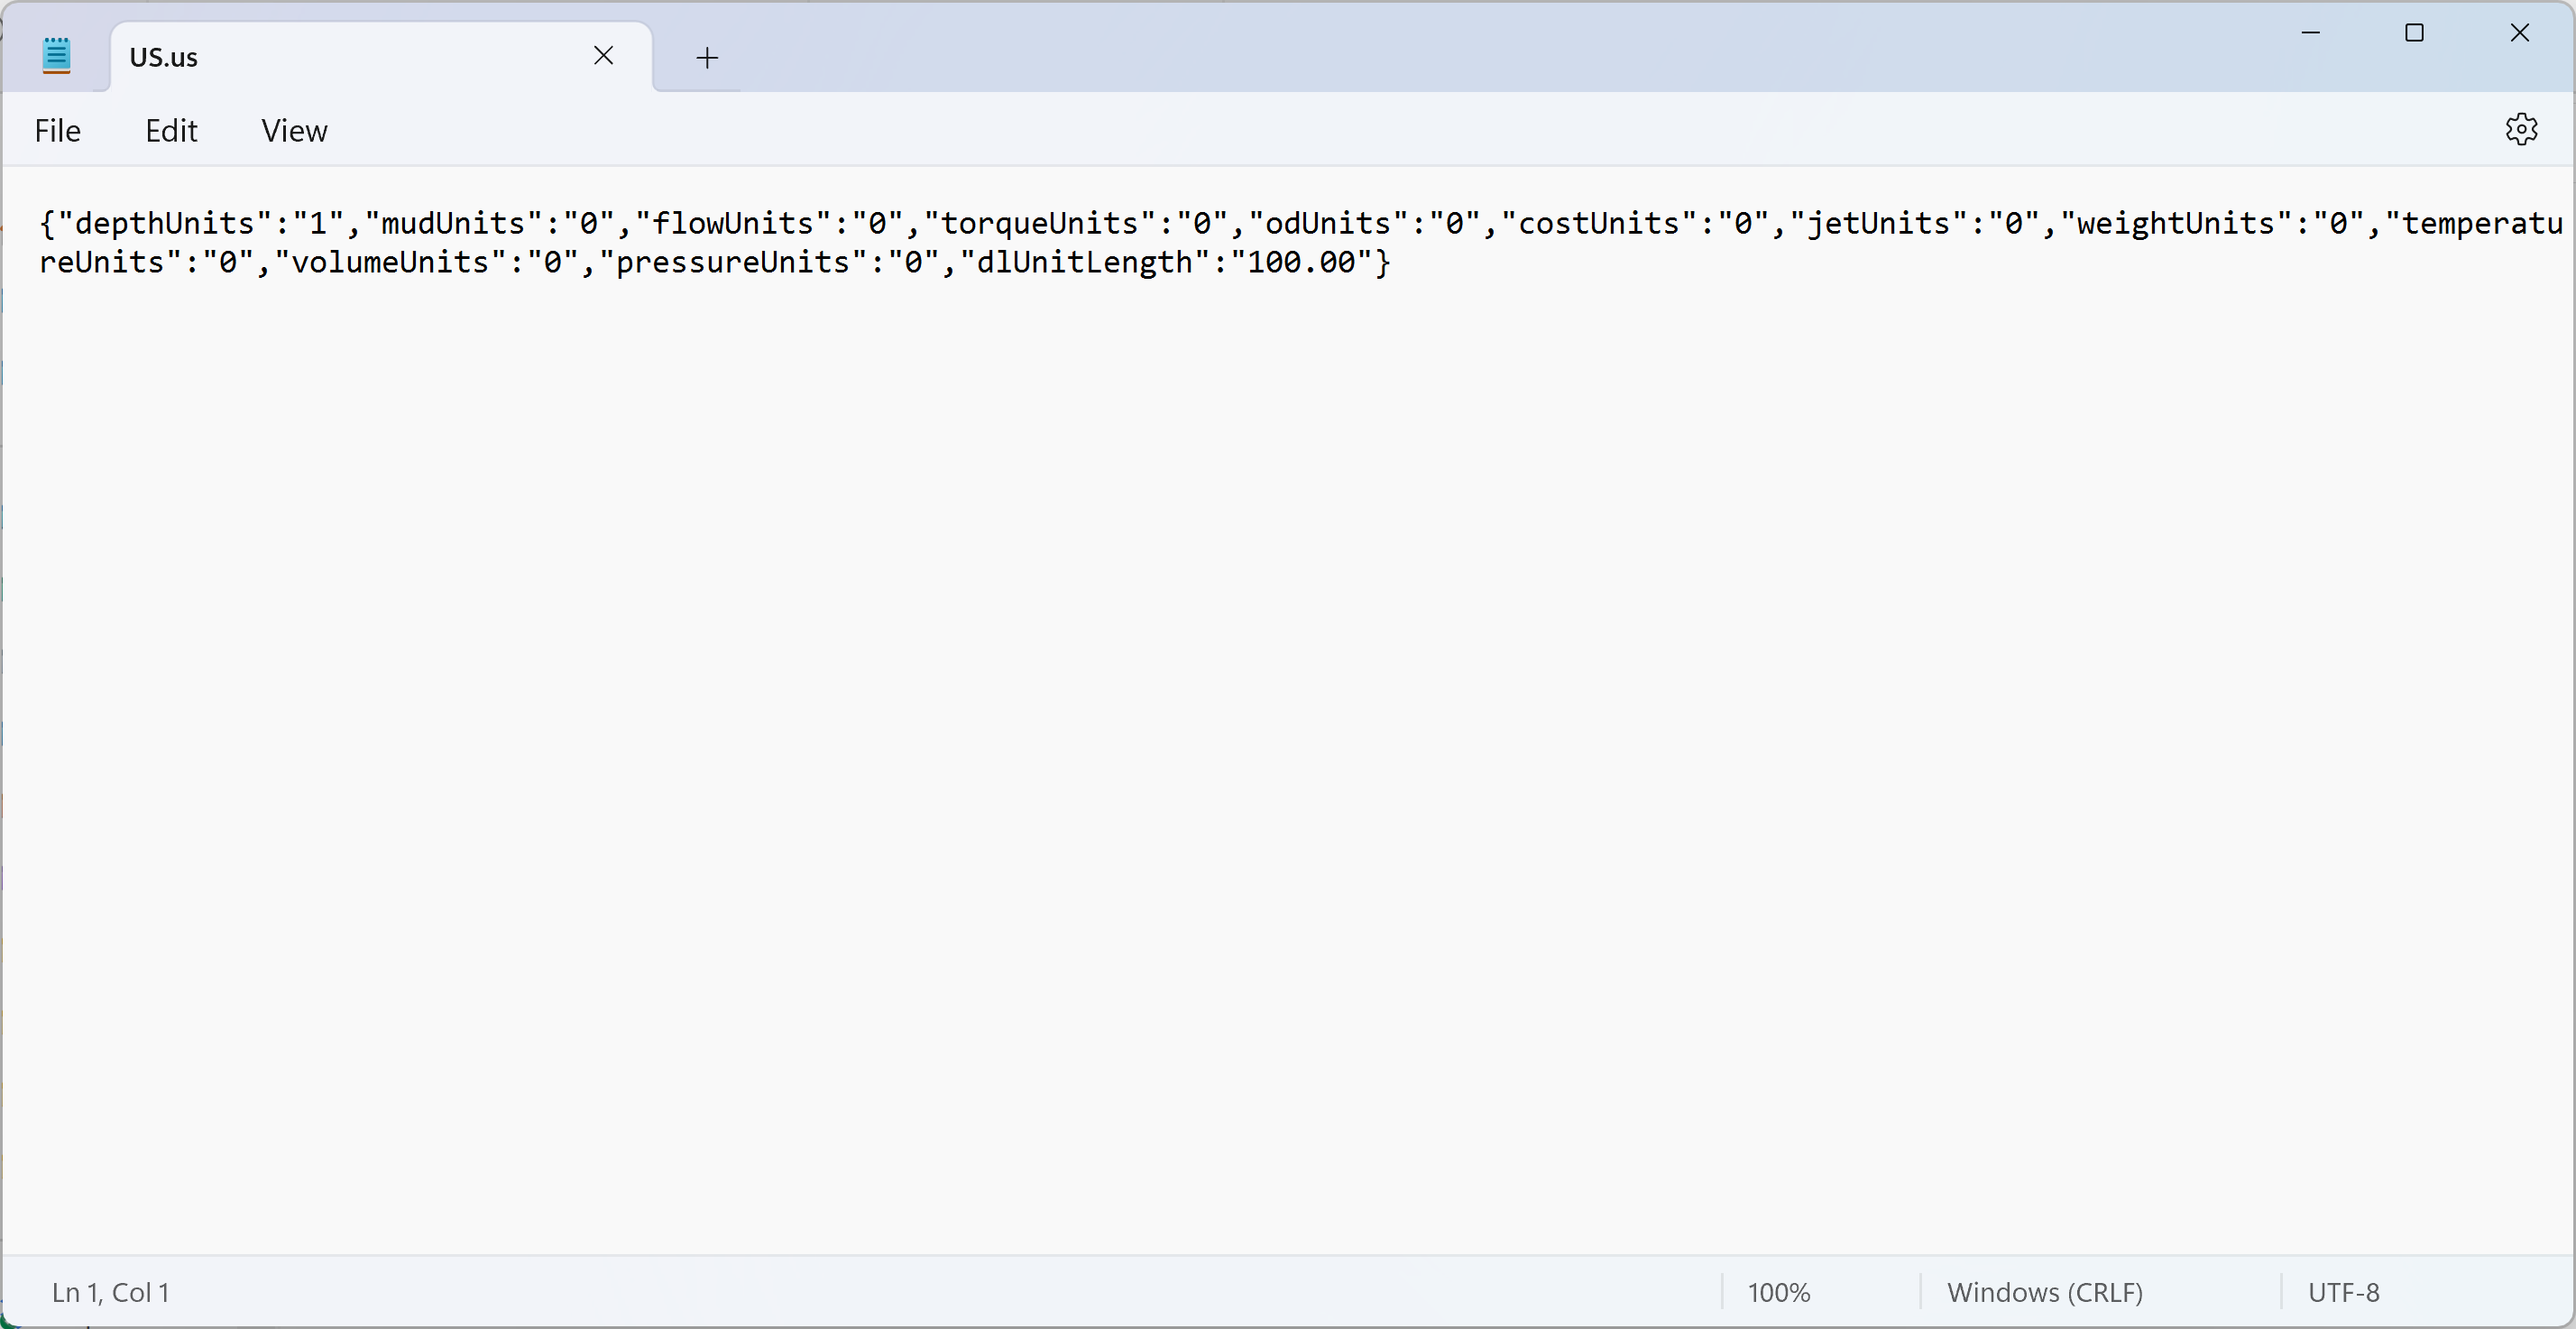Click the UTF-8 encoding indicator
This screenshot has width=2576, height=1329.
(x=2343, y=1292)
